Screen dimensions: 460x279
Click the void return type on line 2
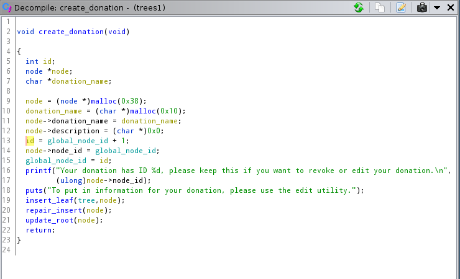(x=25, y=32)
